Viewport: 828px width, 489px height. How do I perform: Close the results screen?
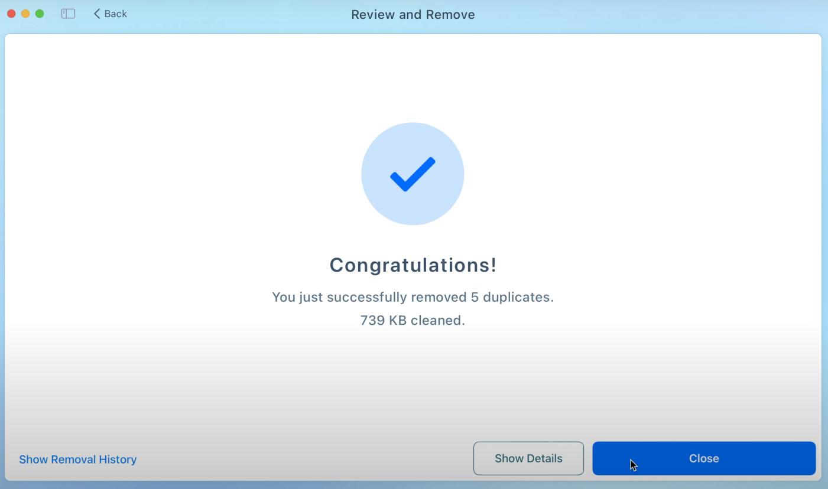coord(703,458)
